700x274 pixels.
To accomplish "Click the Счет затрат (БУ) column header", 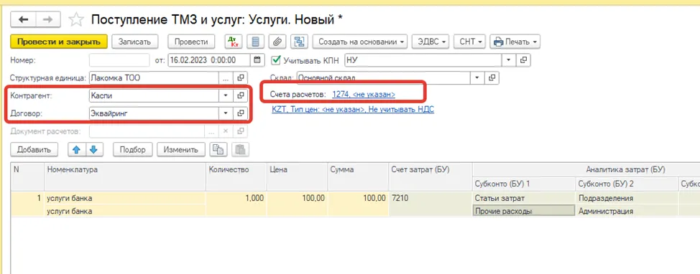I will [430, 176].
